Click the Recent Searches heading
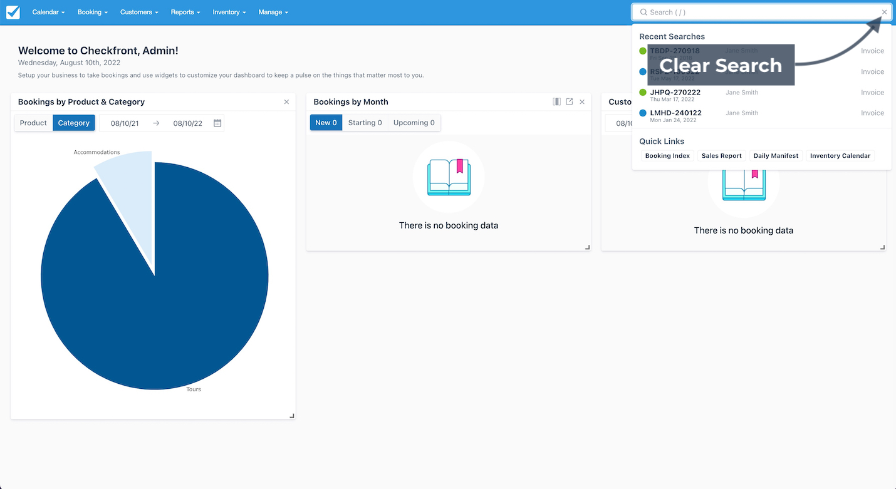Viewport: 896px width, 489px height. click(672, 36)
